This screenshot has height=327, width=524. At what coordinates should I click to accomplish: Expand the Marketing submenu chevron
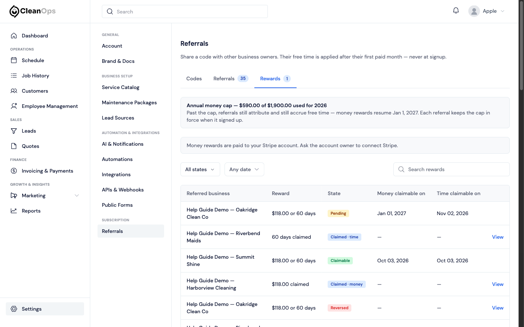(x=77, y=195)
